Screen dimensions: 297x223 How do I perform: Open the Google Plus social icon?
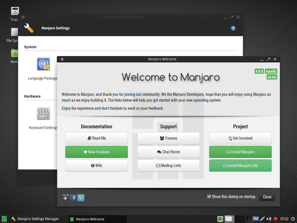click(x=65, y=198)
